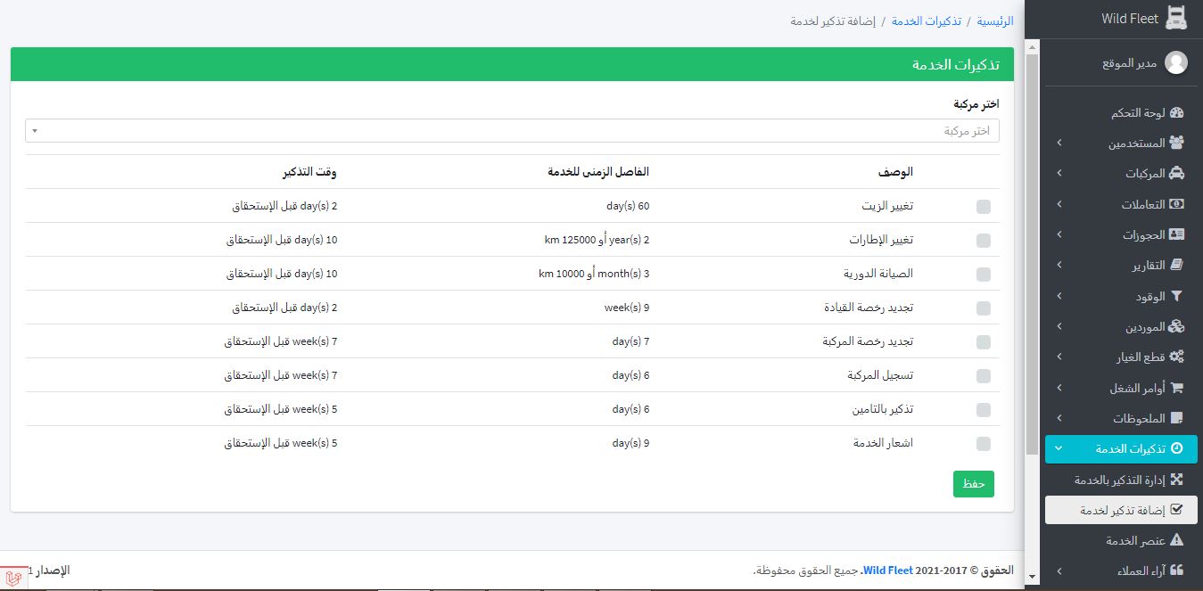Click the fuel filter icon in sidebar
This screenshot has width=1203, height=591.
click(x=1176, y=296)
